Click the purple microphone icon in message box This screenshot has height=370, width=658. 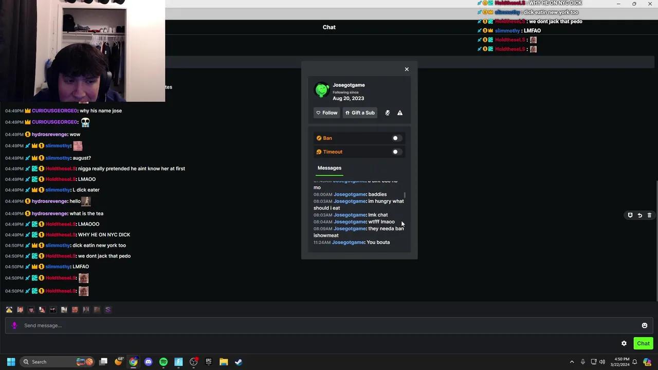(x=14, y=325)
